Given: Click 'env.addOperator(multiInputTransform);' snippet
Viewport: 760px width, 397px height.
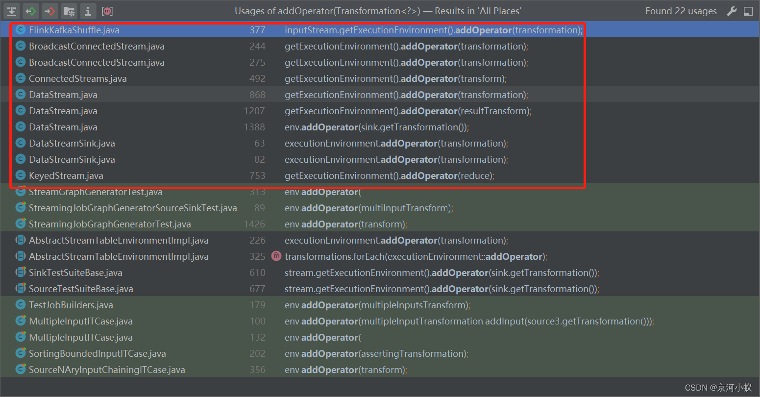Looking at the screenshot, I should click(369, 208).
